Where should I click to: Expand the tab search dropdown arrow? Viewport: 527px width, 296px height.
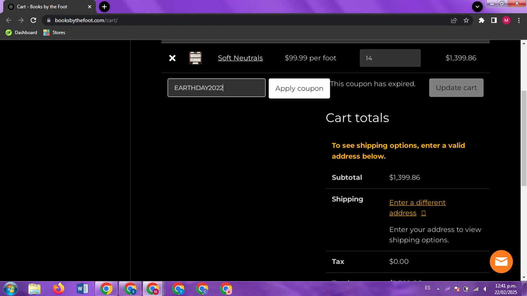(477, 7)
